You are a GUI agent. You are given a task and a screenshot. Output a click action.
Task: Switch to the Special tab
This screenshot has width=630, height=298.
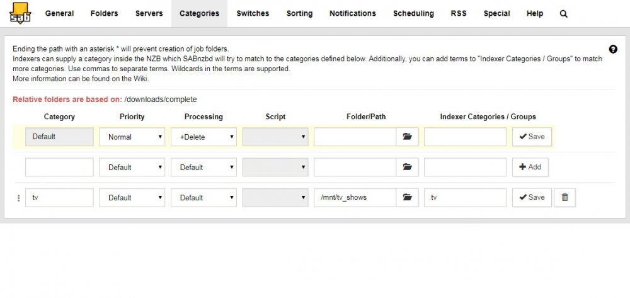[496, 13]
